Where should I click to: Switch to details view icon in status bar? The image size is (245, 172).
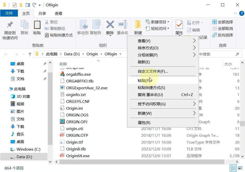coord(233,168)
